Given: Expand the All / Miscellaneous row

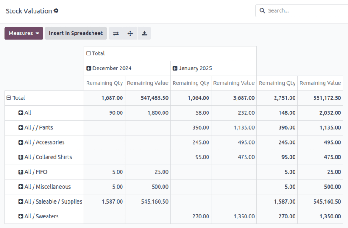Looking at the screenshot, I should tap(21, 187).
